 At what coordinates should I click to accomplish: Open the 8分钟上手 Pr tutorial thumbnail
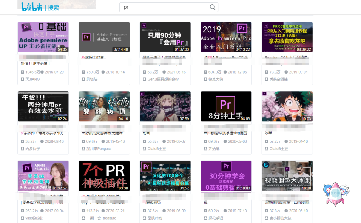(x=226, y=106)
